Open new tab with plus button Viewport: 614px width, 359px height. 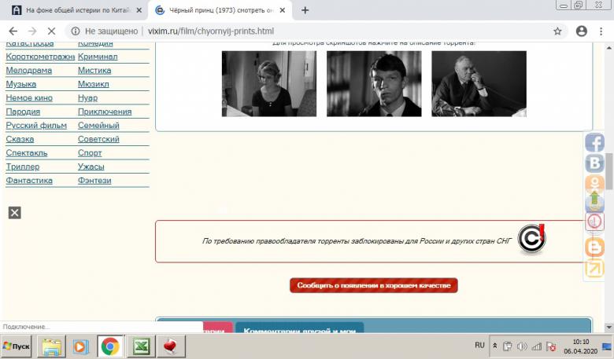[x=305, y=10]
